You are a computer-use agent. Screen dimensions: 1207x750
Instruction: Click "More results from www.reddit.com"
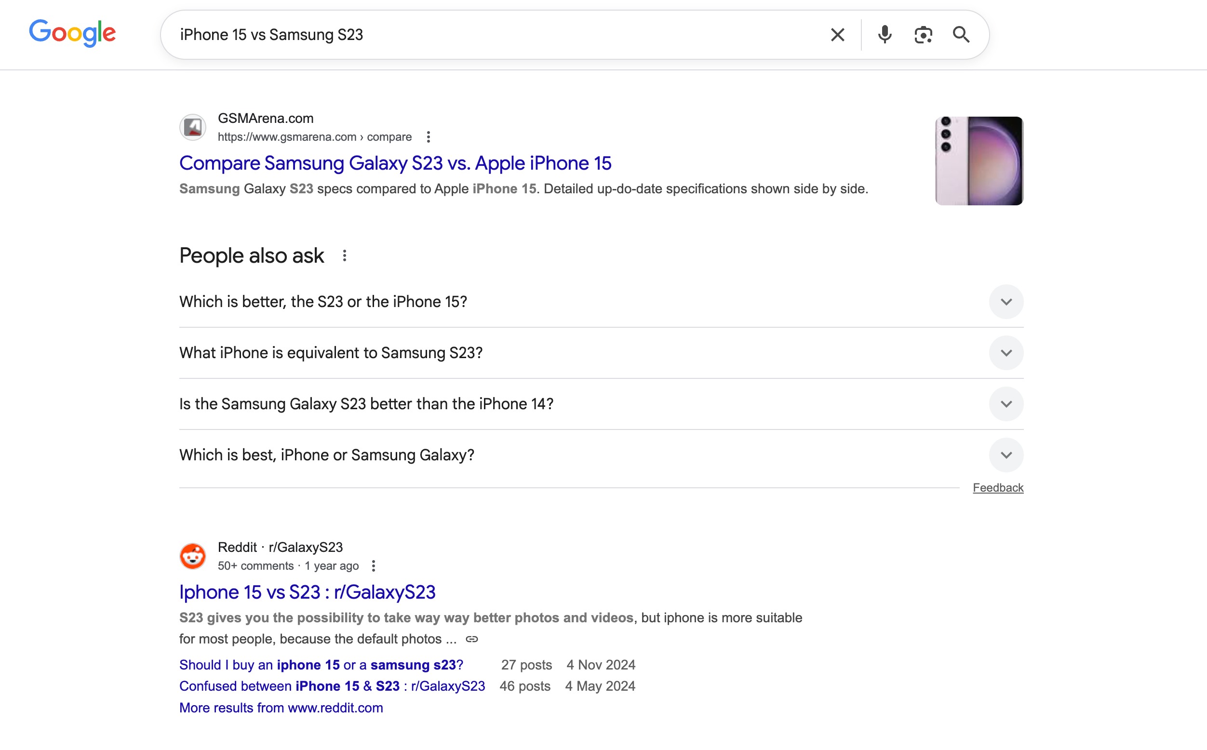point(281,707)
